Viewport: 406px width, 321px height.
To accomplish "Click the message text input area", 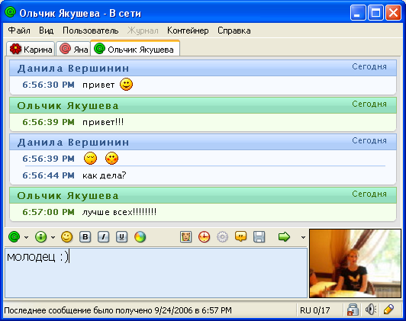I will click(156, 273).
